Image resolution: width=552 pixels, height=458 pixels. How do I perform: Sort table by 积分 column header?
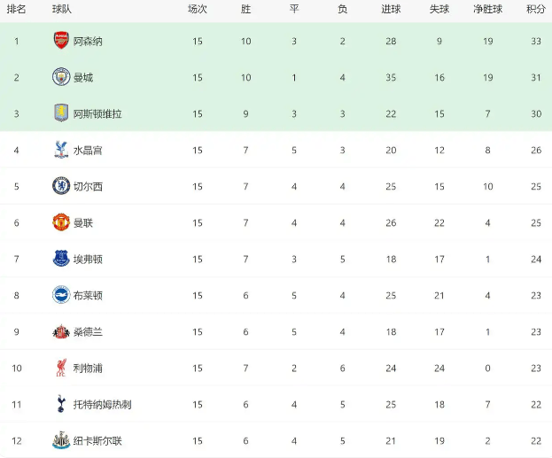click(535, 9)
